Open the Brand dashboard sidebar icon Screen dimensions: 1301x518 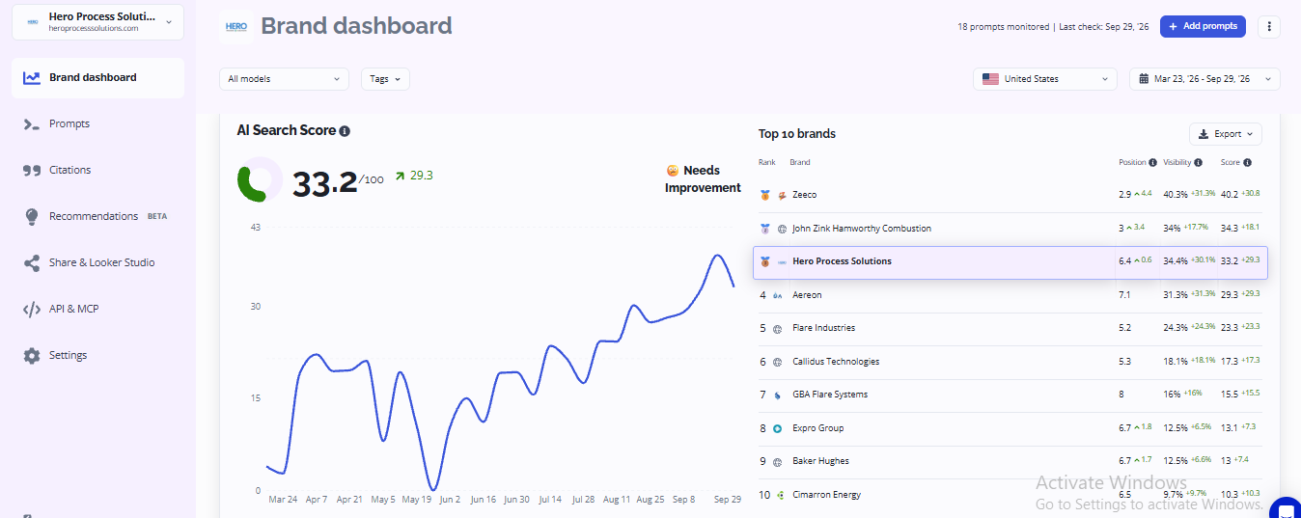[x=32, y=77]
